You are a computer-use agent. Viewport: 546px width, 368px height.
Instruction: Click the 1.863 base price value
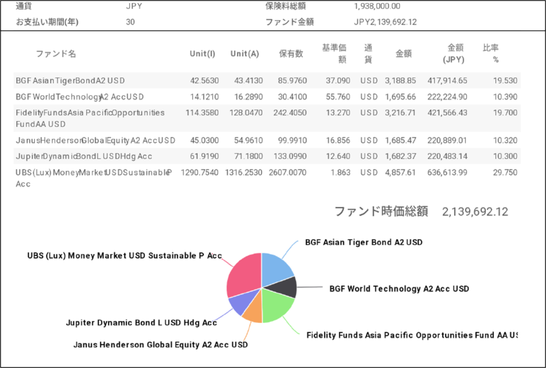click(x=341, y=172)
